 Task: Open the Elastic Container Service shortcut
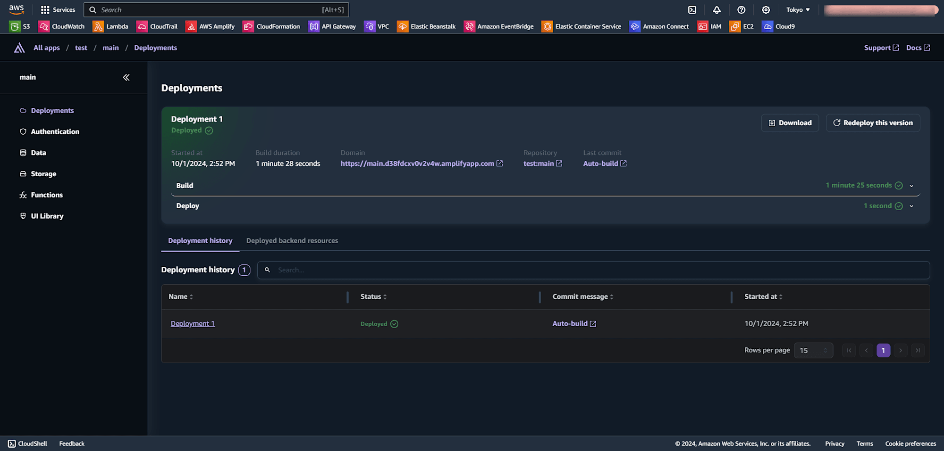[x=582, y=26]
